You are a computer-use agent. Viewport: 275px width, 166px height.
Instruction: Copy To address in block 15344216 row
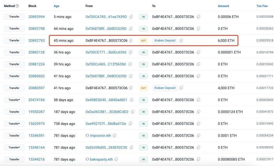click(198, 159)
